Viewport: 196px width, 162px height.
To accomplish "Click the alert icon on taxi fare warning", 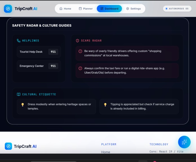I will click(80, 68).
